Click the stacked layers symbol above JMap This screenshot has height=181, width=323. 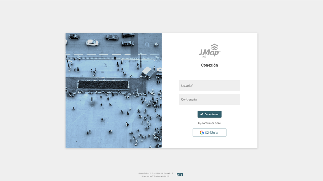(x=214, y=47)
